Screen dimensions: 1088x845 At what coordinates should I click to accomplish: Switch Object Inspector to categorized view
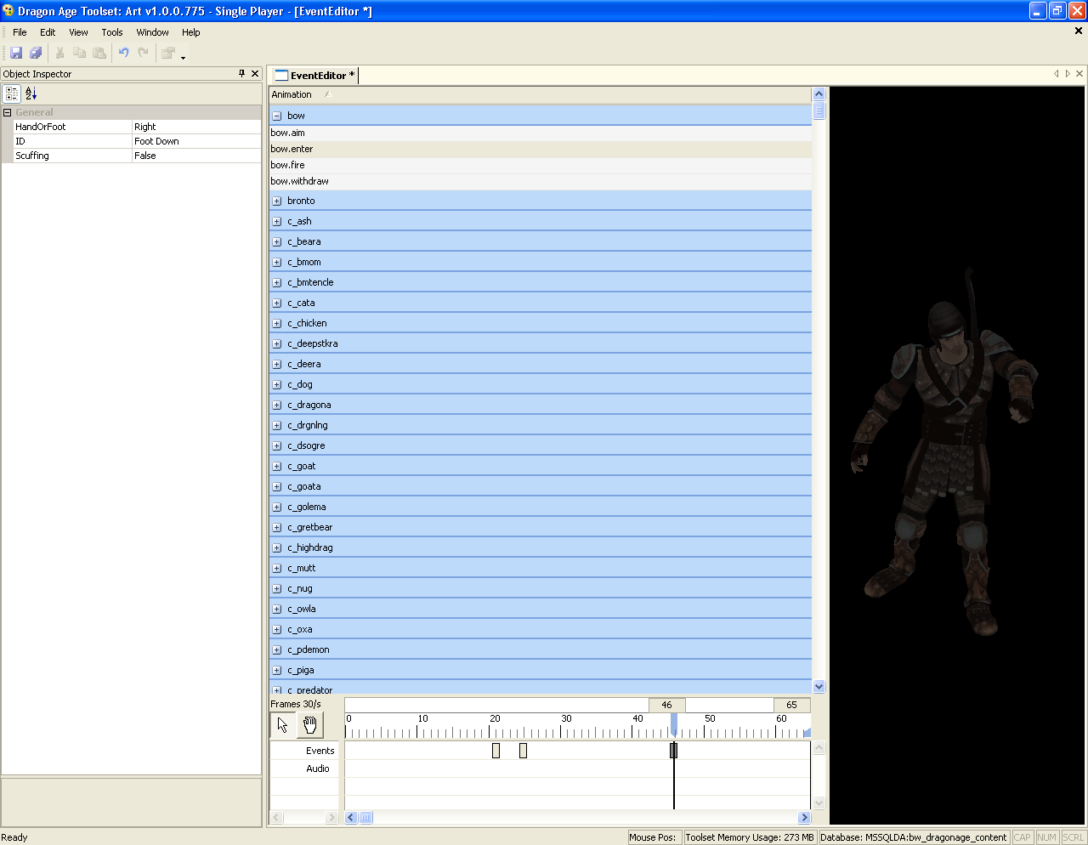pos(12,94)
